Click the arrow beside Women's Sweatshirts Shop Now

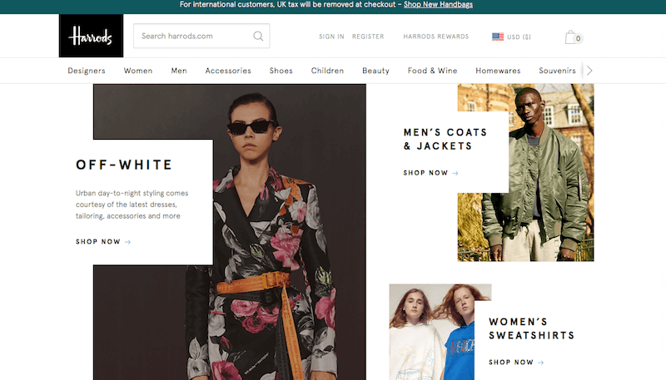540,363
